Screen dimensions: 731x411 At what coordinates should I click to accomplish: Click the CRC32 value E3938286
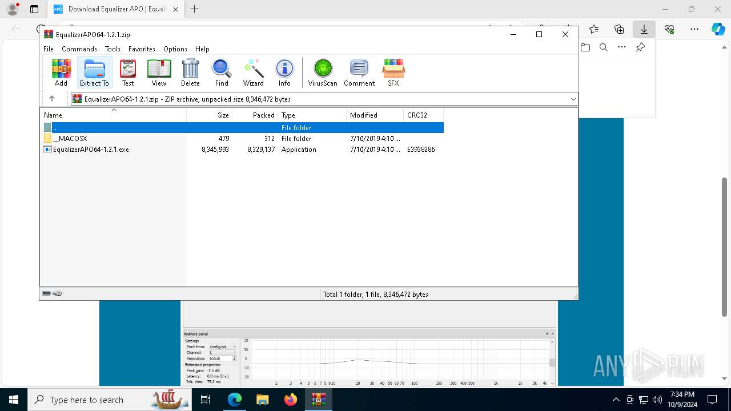[x=421, y=150]
